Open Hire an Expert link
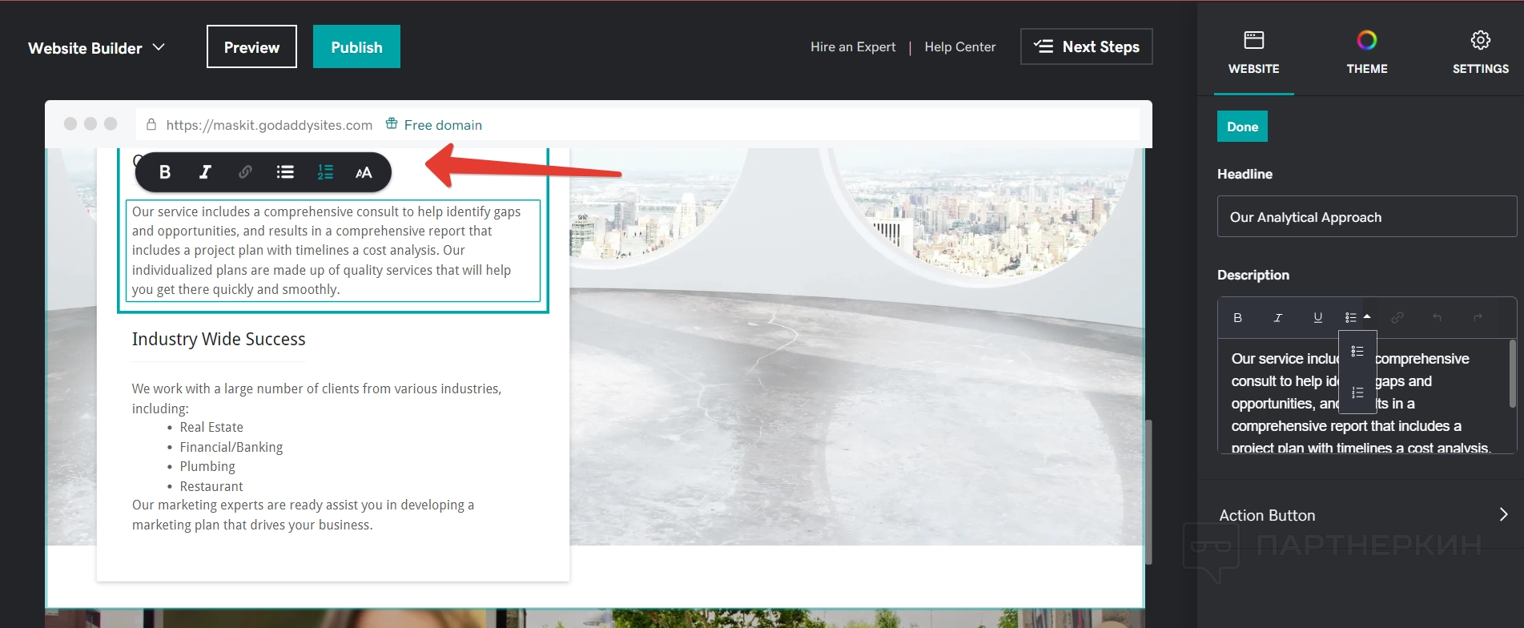Screen dimensions: 1524x628 (x=853, y=47)
